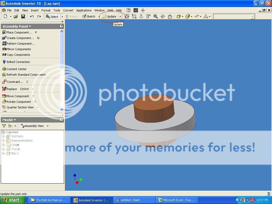Image resolution: width=272 pixels, height=204 pixels.
Task: Click the checkered Visual Syllabus icon in menu bar
Action: tap(136, 10)
